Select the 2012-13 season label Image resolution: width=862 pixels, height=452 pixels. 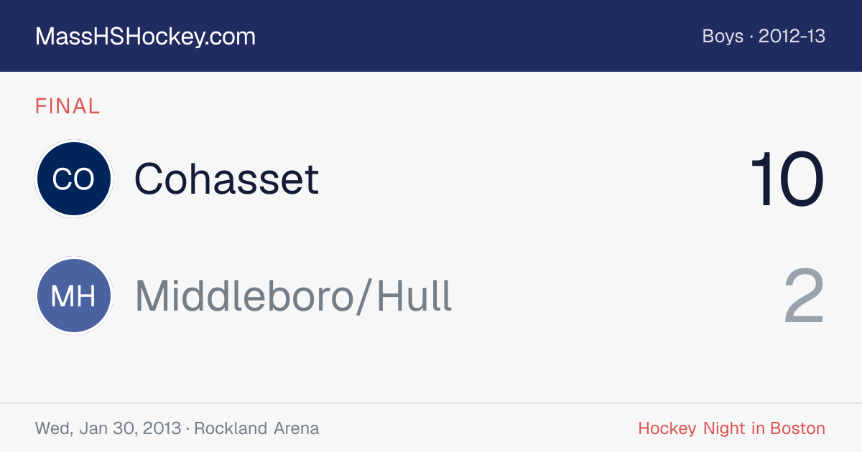pyautogui.click(x=792, y=37)
